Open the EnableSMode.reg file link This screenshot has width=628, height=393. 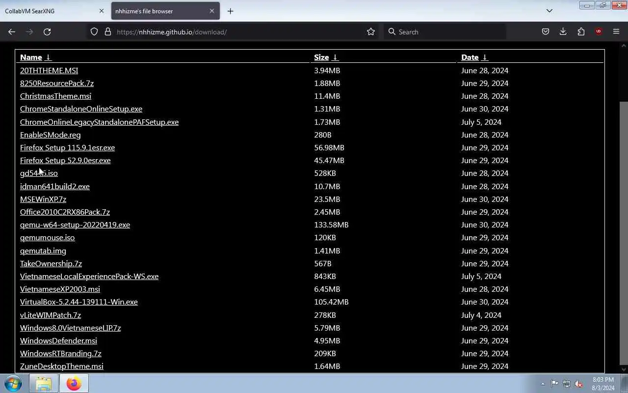[x=51, y=135]
